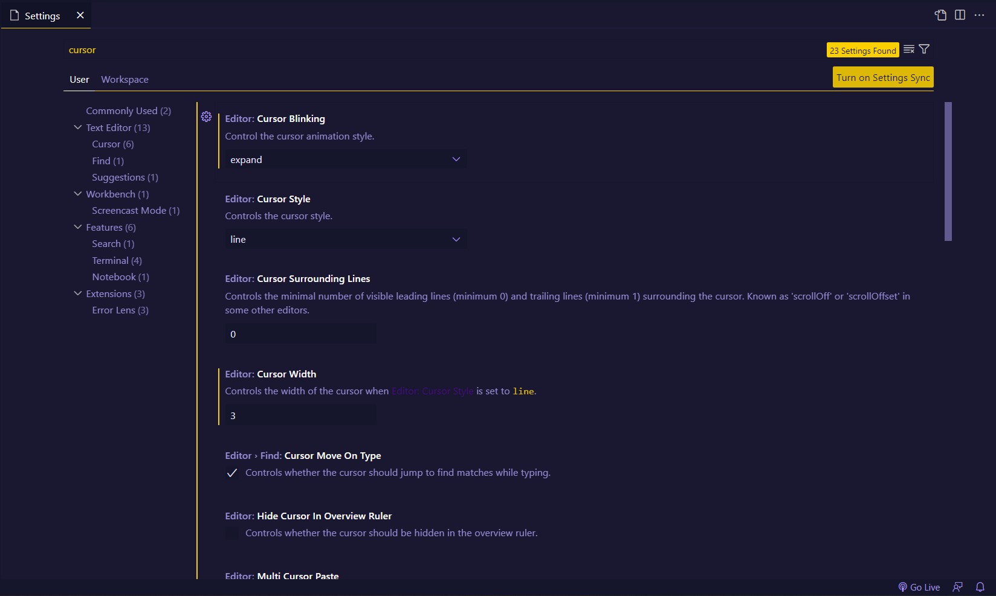Open the notifications bell
The width and height of the screenshot is (996, 596).
point(980,587)
